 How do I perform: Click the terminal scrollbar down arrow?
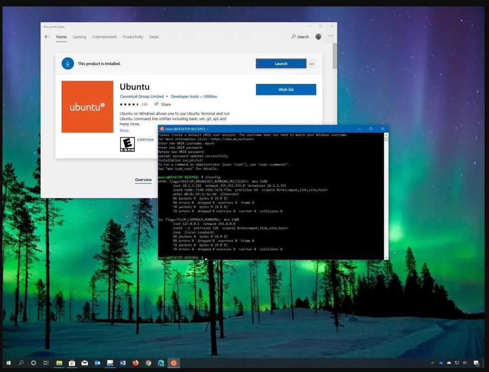(x=387, y=258)
